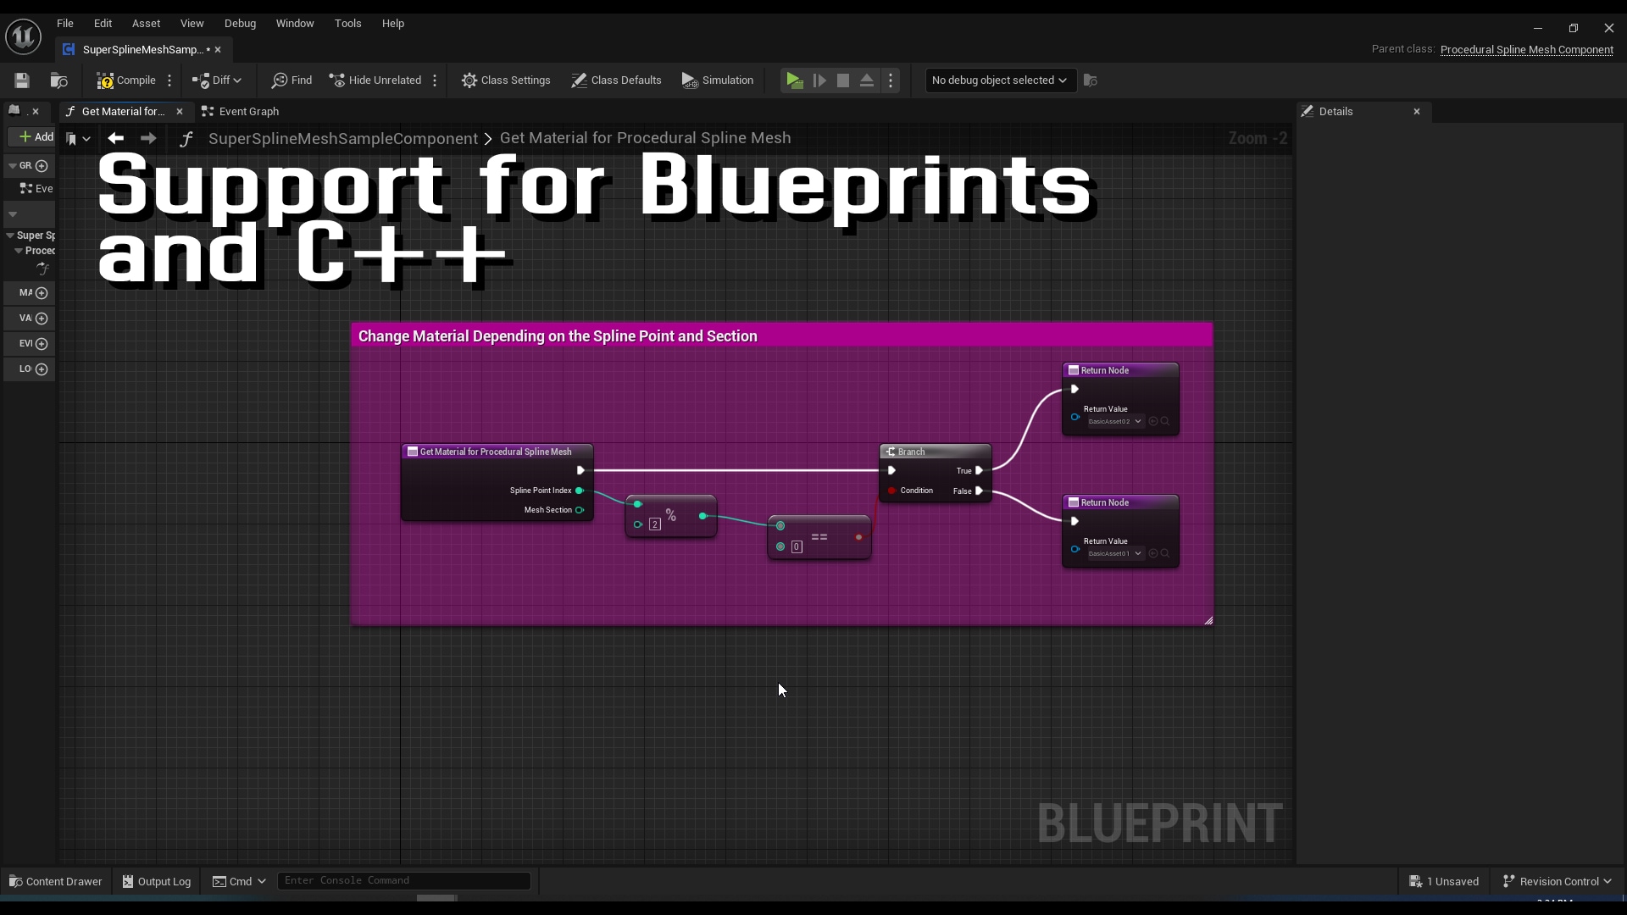
Task: Click the Eject icon in toolbar
Action: (867, 80)
